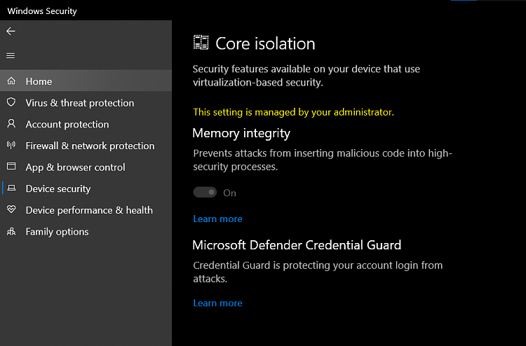The width and height of the screenshot is (526, 346).
Task: Click 'Security features available on your device' text
Action: pos(306,76)
